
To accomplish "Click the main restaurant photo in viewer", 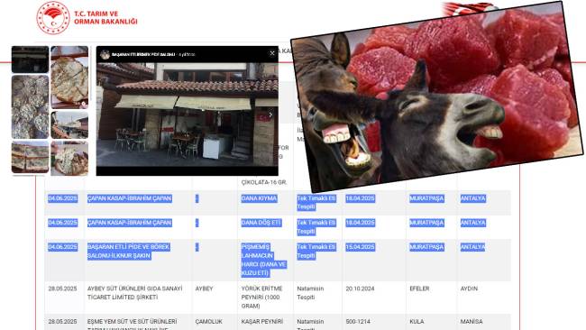I will click(187, 115).
